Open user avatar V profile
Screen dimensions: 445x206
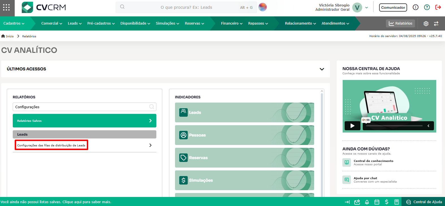point(357,8)
